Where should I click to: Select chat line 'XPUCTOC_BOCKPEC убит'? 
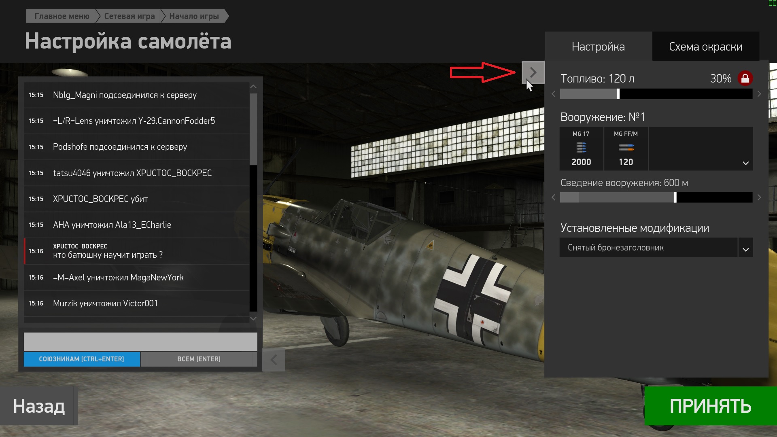(136, 199)
